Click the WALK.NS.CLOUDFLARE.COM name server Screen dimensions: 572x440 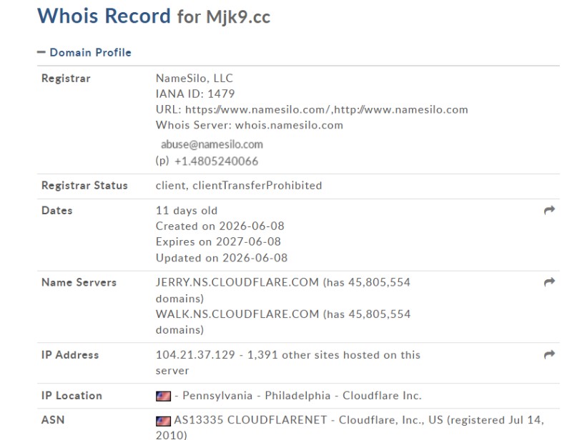coord(237,314)
